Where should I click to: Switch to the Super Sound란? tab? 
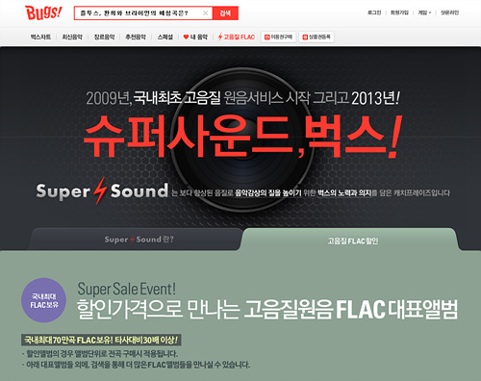[x=139, y=240]
